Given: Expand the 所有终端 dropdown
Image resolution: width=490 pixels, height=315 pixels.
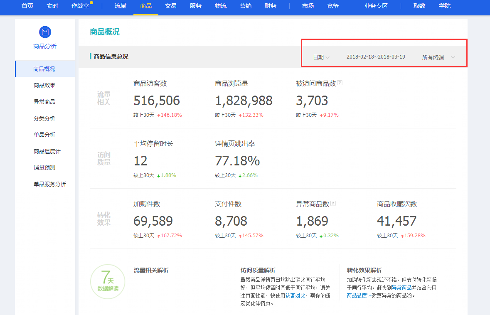Looking at the screenshot, I should tap(438, 57).
